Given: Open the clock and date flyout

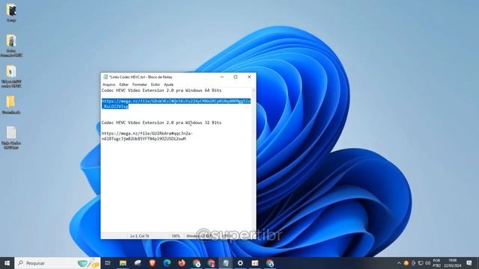Looking at the screenshot, I should [452, 263].
